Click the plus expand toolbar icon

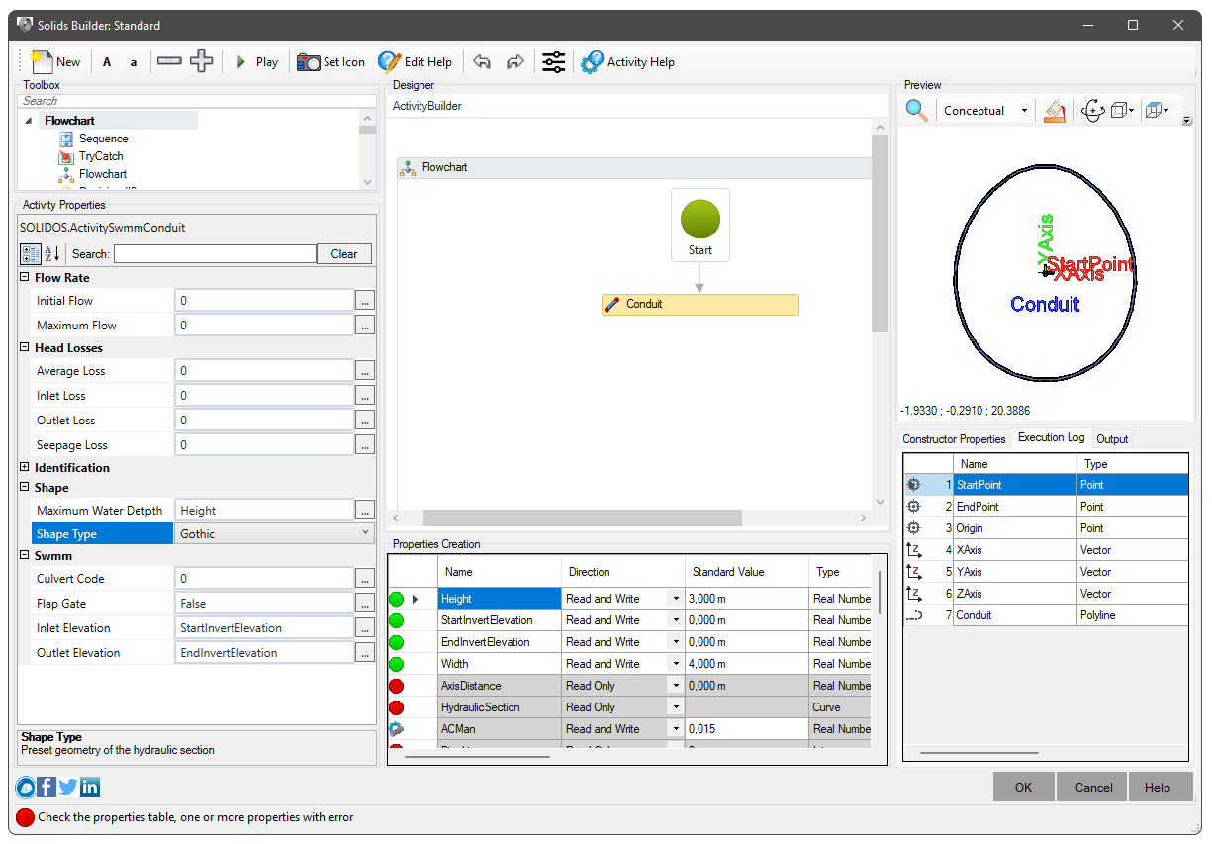point(201,61)
